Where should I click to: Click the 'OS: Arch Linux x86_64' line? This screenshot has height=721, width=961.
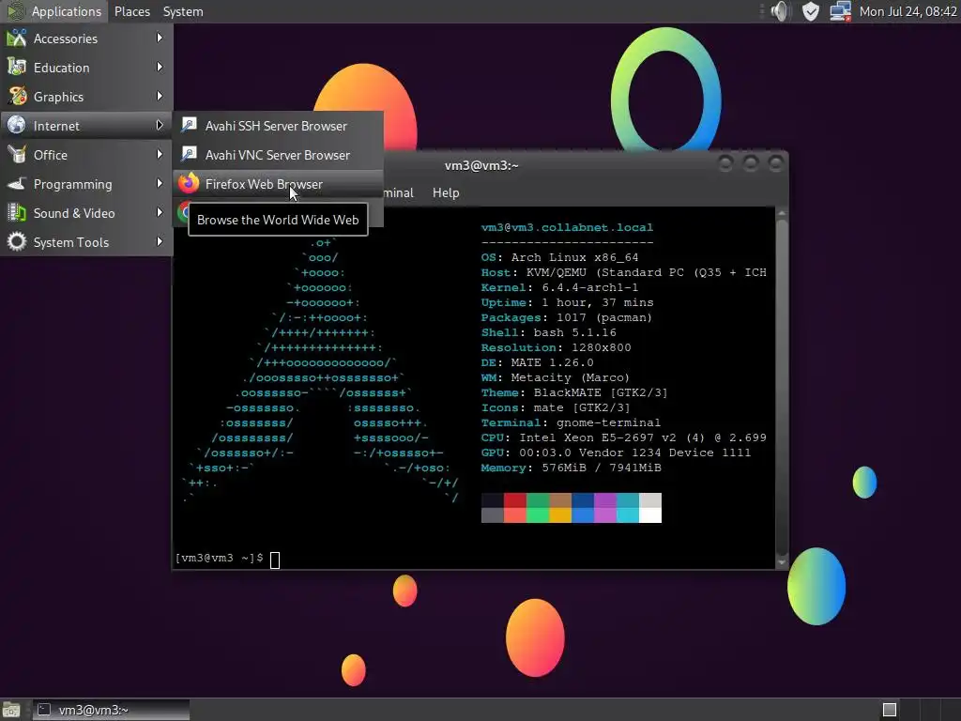559,257
